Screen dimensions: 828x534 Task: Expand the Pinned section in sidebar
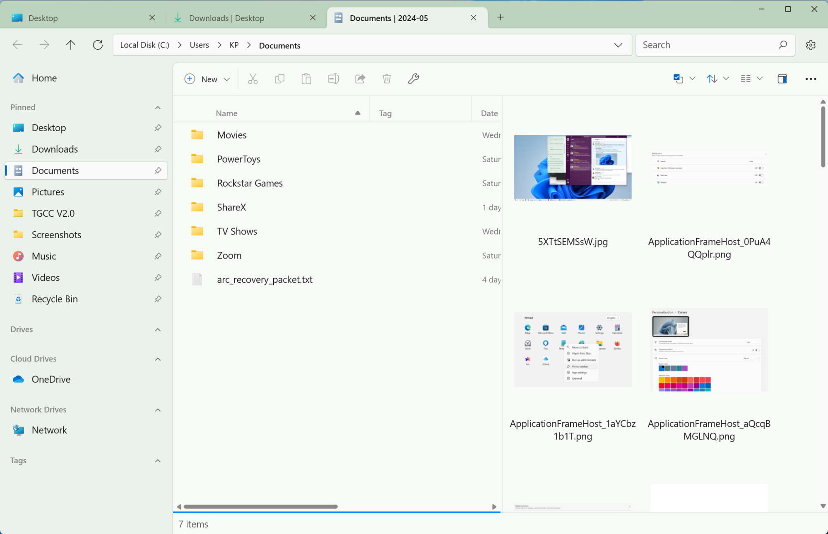(x=158, y=107)
